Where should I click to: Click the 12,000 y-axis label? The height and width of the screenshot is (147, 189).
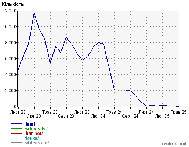click(x=9, y=11)
